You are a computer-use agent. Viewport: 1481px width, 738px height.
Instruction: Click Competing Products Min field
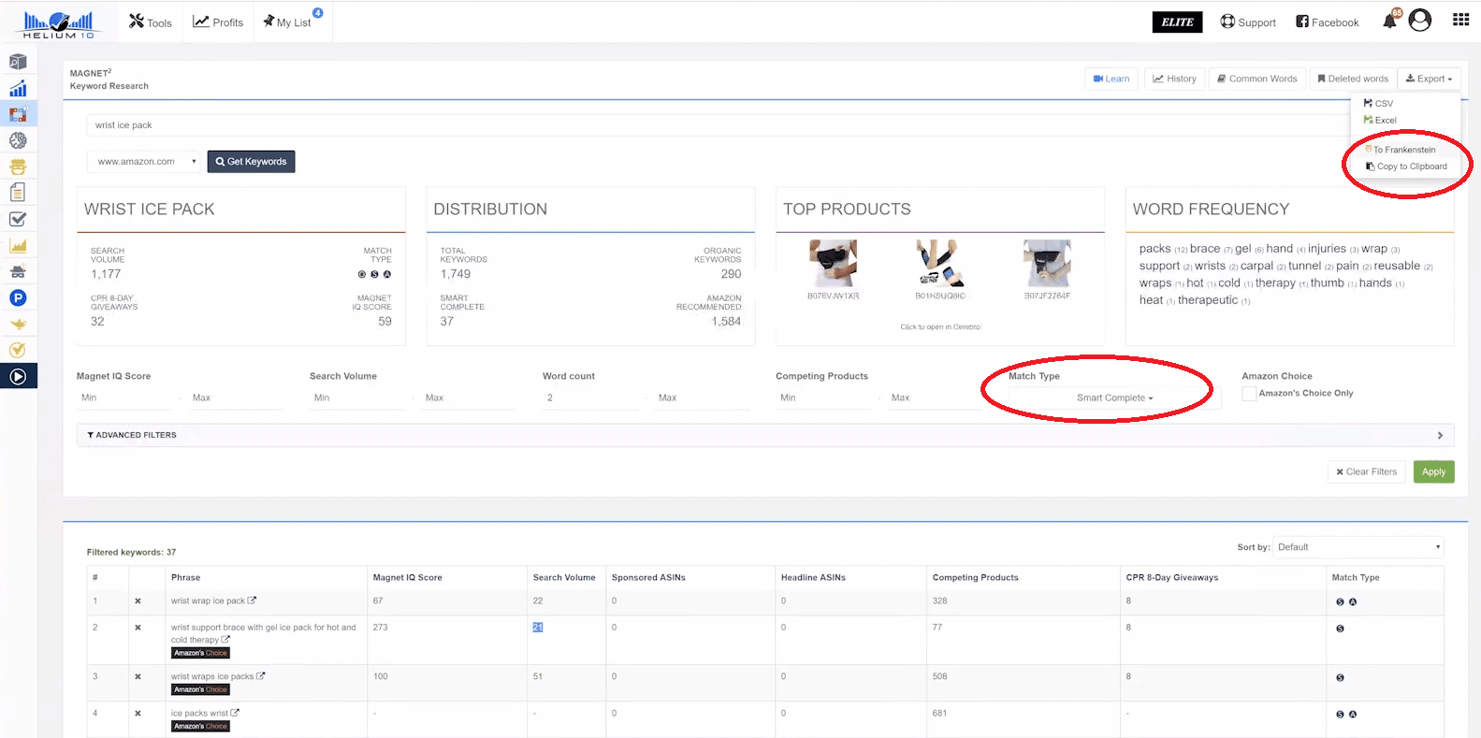coord(825,398)
